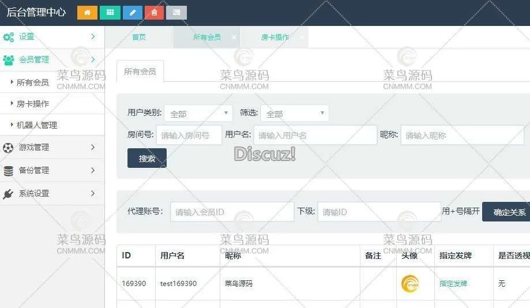530x308 pixels.
Task: Click the soccer ball 游戏管理 icon
Action: 8,148
